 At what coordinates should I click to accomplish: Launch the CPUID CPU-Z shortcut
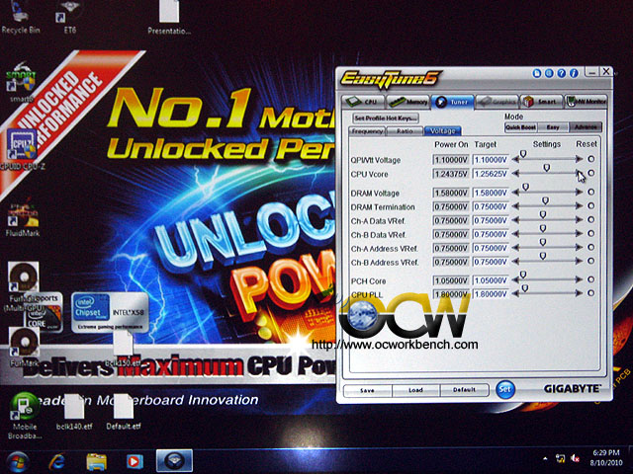[x=22, y=149]
